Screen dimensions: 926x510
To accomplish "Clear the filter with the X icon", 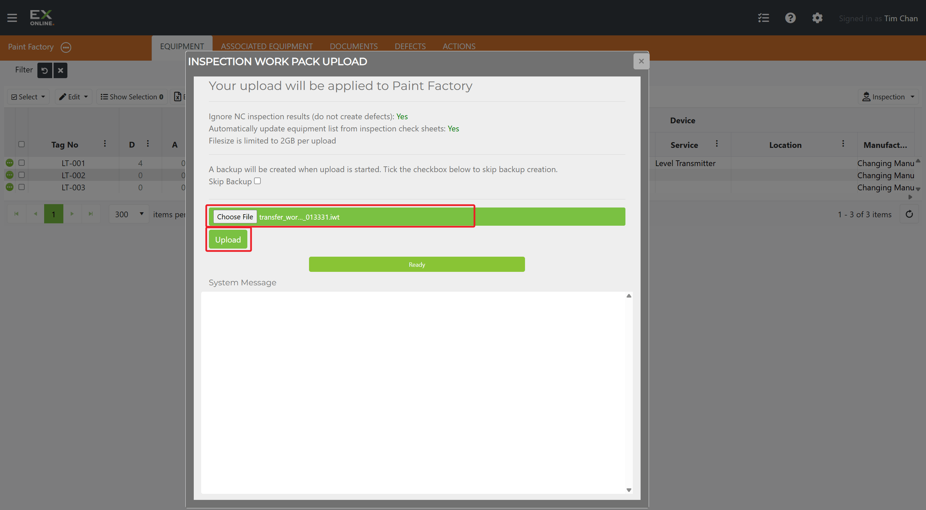I will (60, 70).
